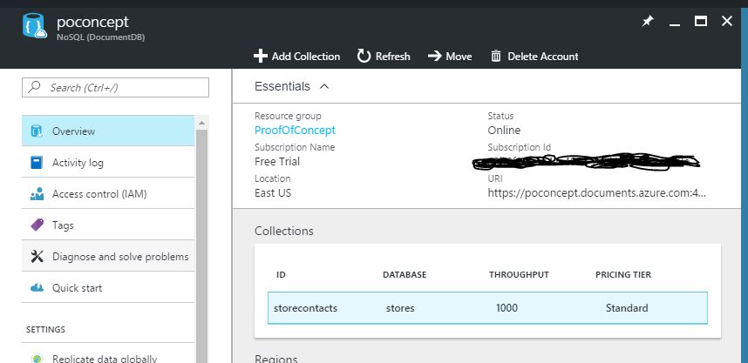
Task: Click the Move toolbar label
Action: [459, 57]
